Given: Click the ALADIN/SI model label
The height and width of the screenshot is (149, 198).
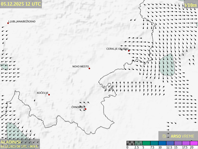Looking at the screenshot, I should click(x=11, y=142).
